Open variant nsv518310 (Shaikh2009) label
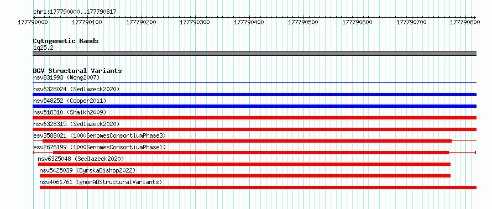Viewport: 492px width, 209px height. coord(70,112)
